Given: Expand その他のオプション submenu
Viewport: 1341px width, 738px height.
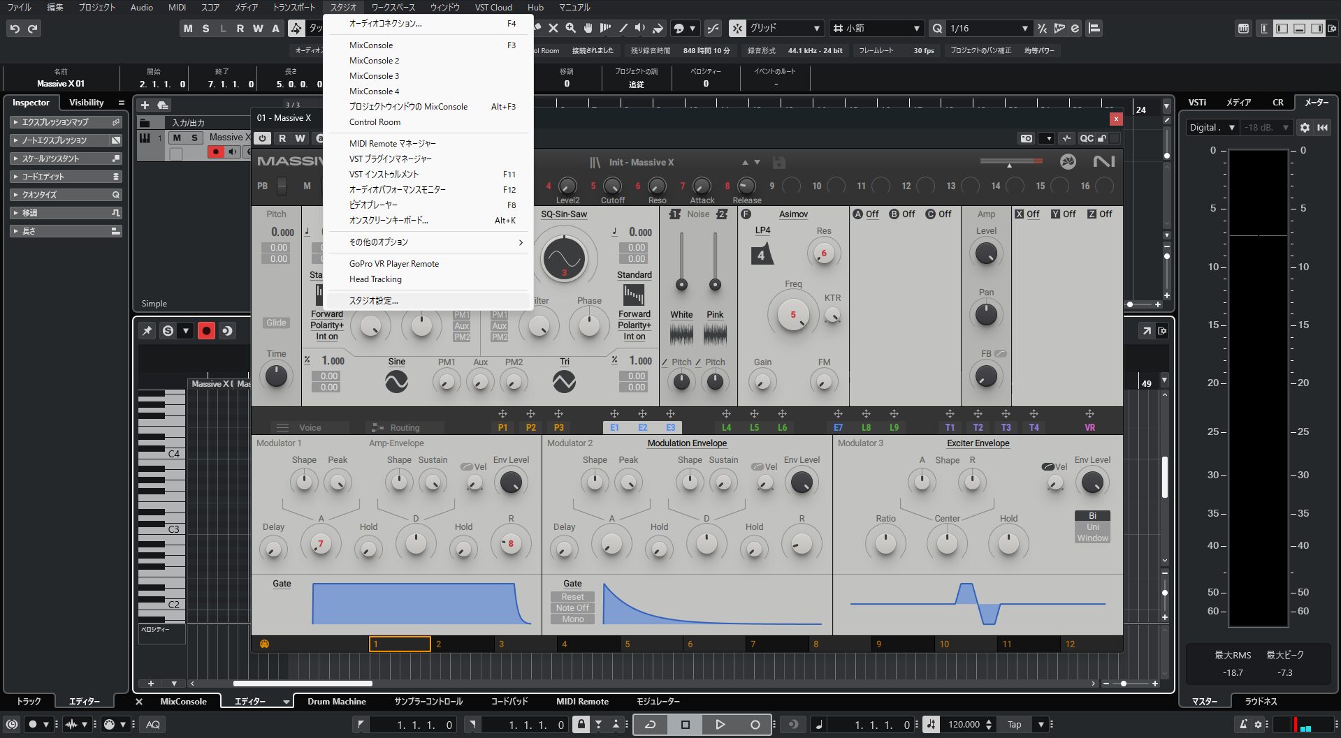Looking at the screenshot, I should pos(428,242).
